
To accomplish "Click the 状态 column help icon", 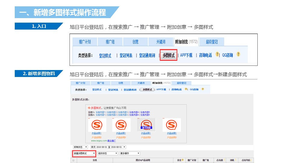I will 183,160.
